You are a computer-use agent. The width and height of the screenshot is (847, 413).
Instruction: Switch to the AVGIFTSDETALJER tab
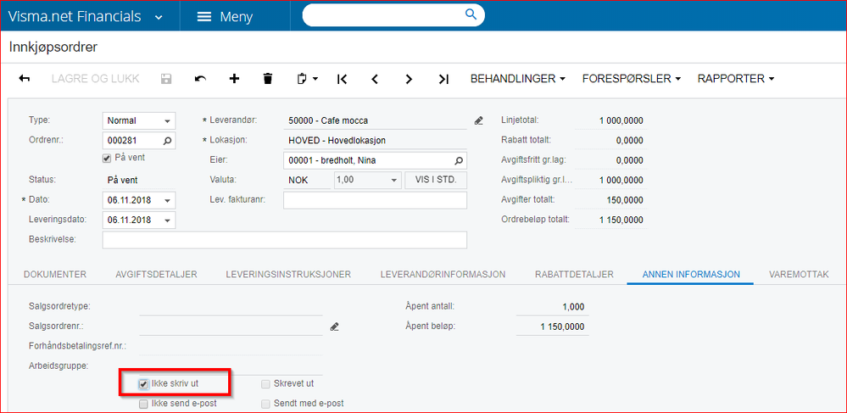pyautogui.click(x=156, y=275)
